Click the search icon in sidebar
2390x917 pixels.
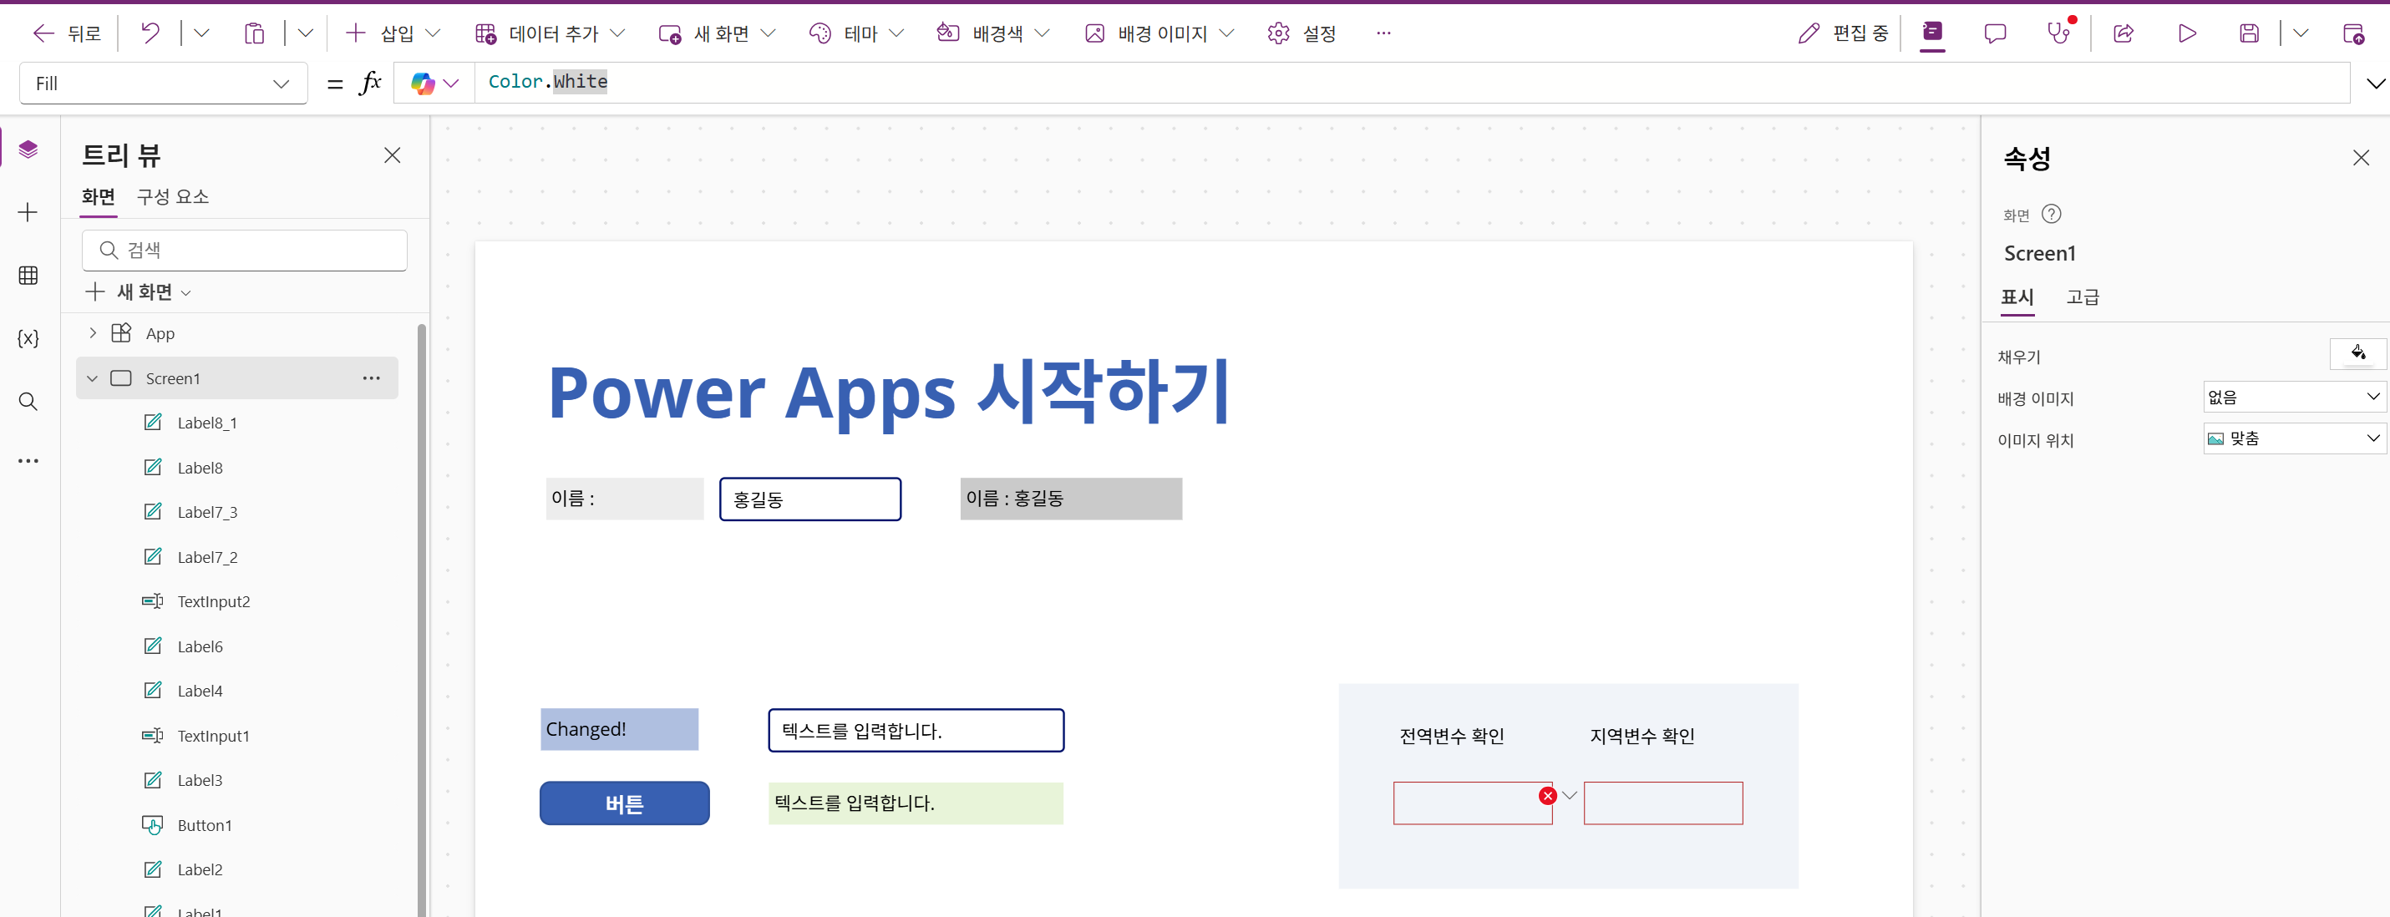click(28, 402)
